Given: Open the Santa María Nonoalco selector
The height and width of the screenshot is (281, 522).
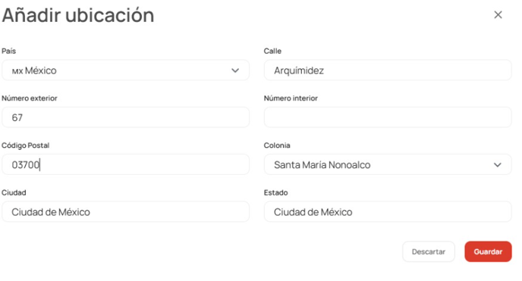Looking at the screenshot, I should (x=388, y=164).
